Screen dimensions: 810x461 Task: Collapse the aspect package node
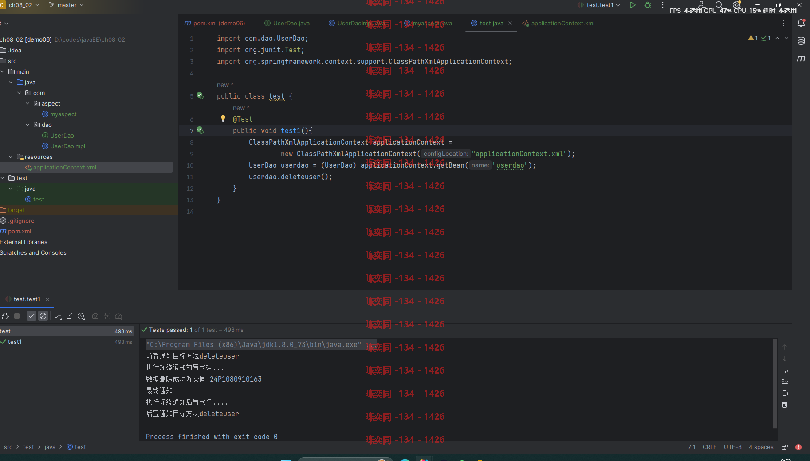pos(28,103)
